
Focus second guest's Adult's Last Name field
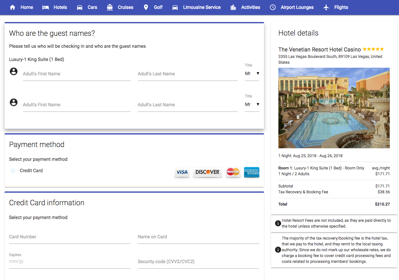point(188,105)
